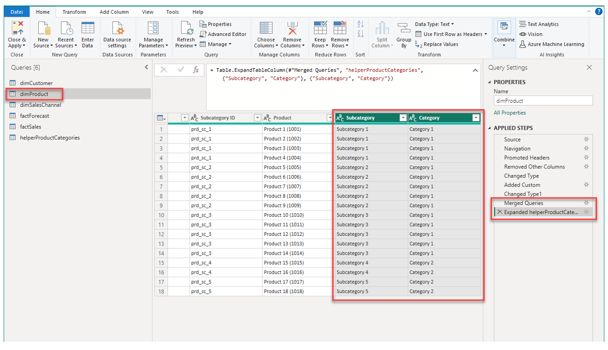The height and width of the screenshot is (350, 608).
Task: Open Recent Sources icon
Action: pos(66,29)
